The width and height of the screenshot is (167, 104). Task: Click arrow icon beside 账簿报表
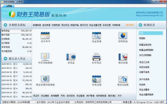click(140, 25)
